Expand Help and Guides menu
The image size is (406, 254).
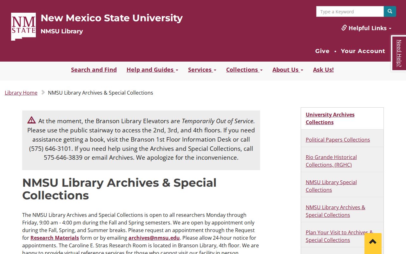click(152, 70)
